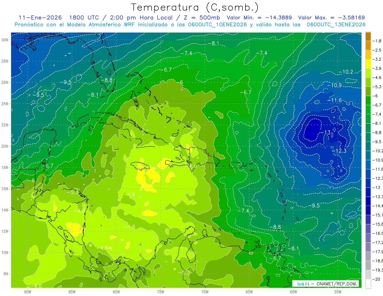
Task: Click the -13.7 label in the color legend
Action: click(378, 197)
